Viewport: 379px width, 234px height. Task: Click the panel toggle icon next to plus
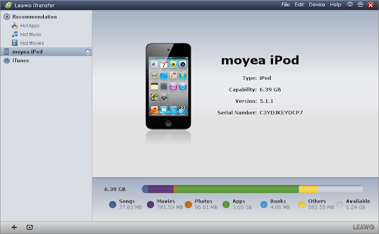pos(30,227)
